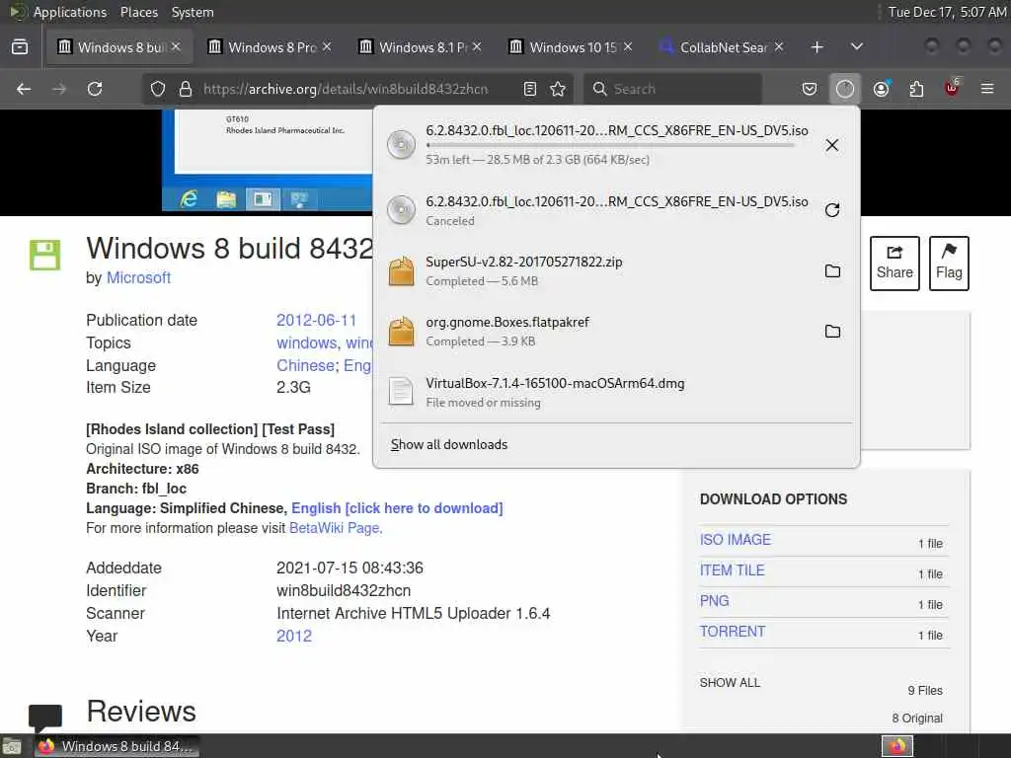
Task: Open the extensions puzzle icon
Action: 916,89
